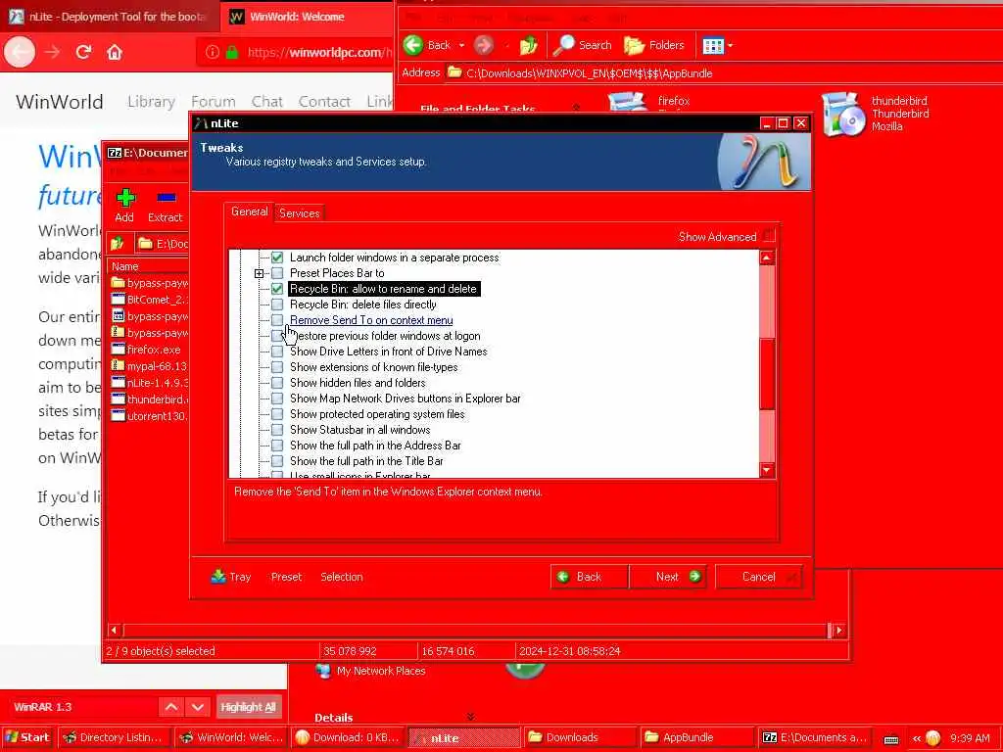Switch to Downloads taskbar button
The image size is (1003, 752).
pos(581,737)
